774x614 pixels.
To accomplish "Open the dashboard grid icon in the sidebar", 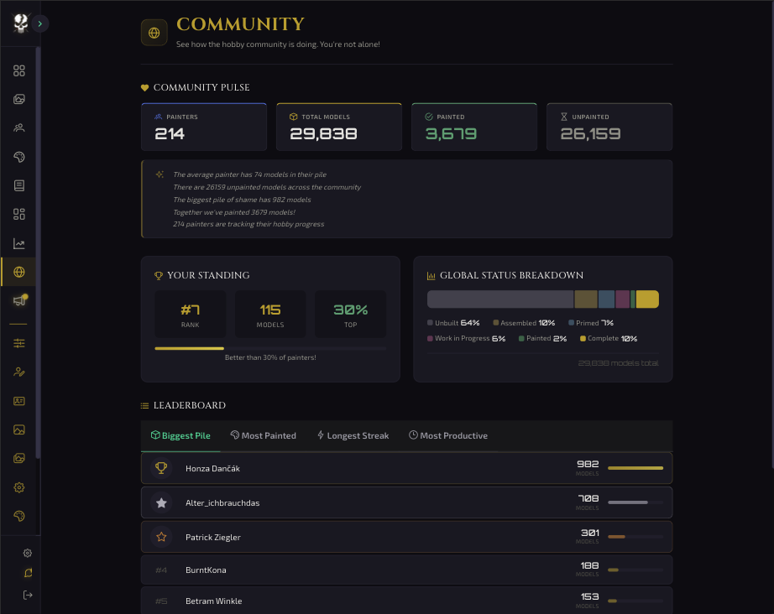I will pos(18,70).
